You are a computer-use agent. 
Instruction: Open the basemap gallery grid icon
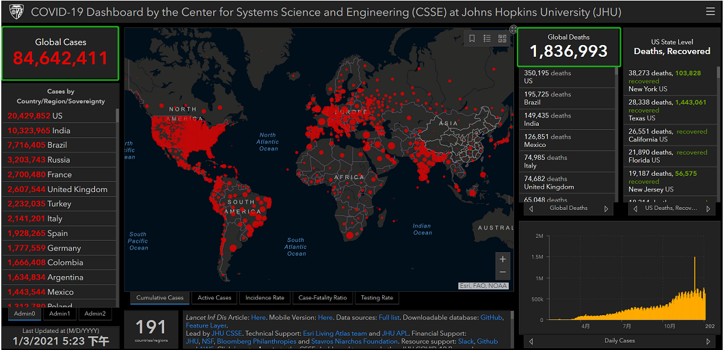(x=502, y=38)
